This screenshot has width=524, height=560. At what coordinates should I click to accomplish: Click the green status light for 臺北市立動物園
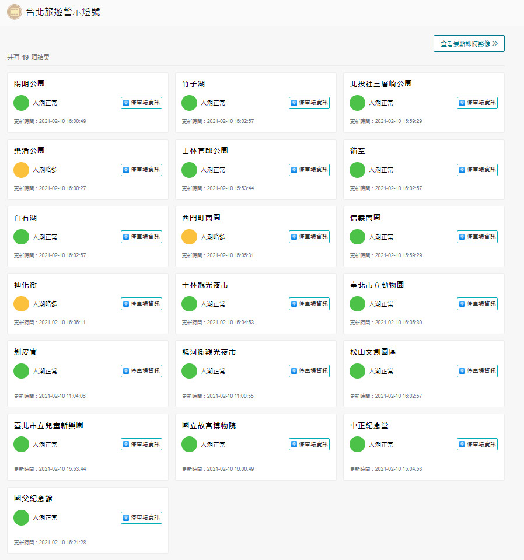click(x=357, y=304)
